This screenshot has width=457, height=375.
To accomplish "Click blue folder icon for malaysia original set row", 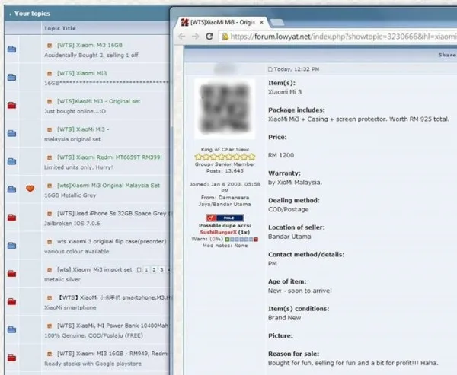I will 11,134.
